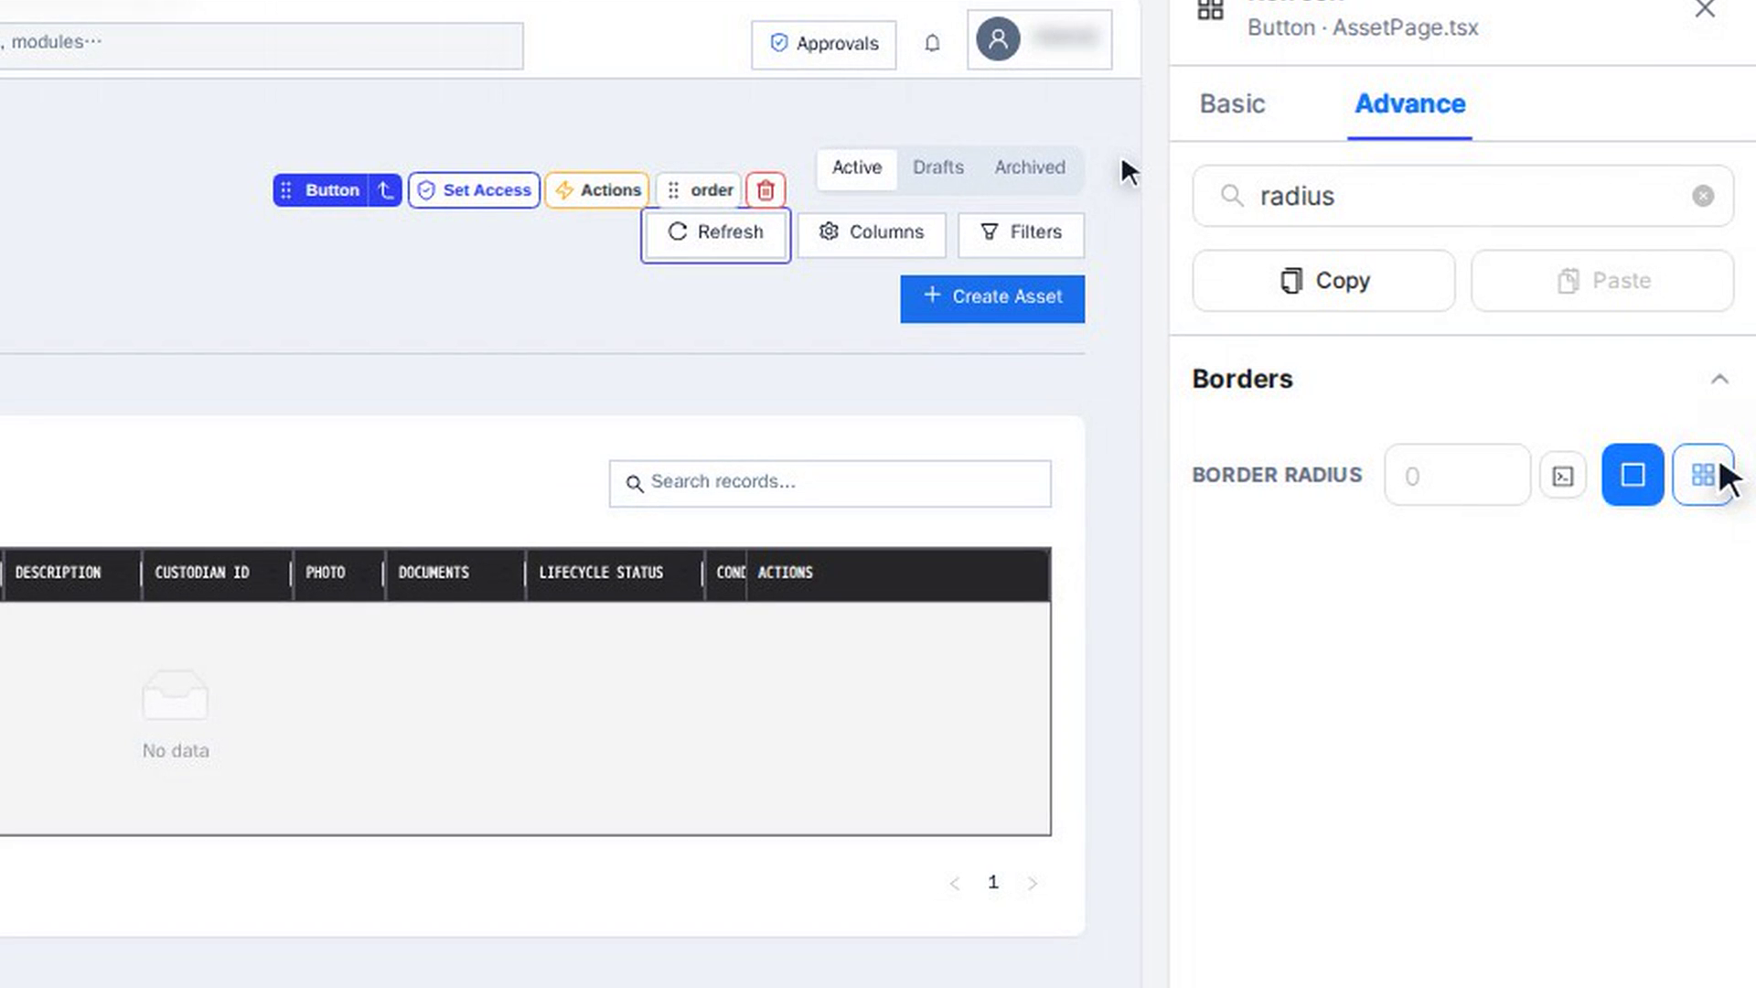Show the Active records tab
1756x988 pixels.
click(857, 167)
